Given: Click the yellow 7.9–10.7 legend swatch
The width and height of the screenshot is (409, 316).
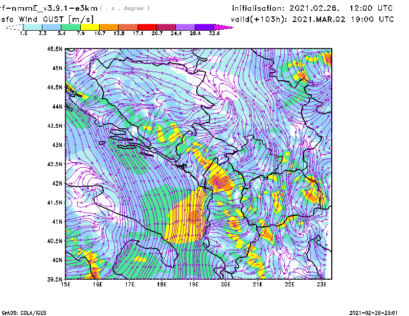Looking at the screenshot, I should click(90, 27).
